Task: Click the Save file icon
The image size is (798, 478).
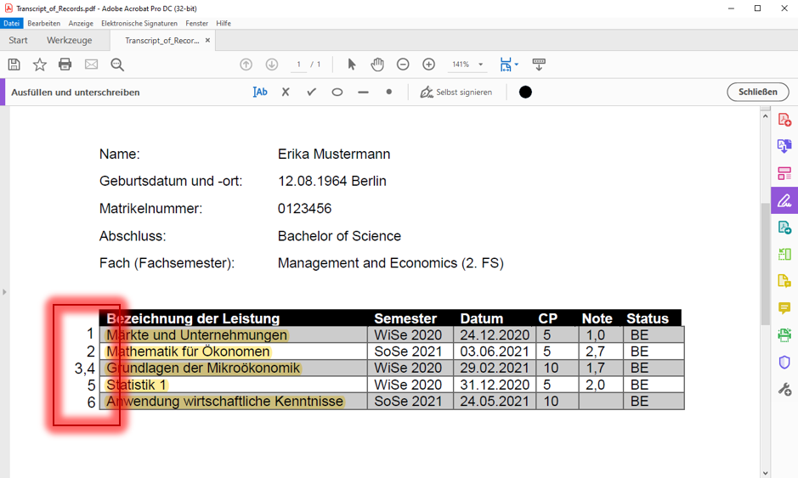Action: [x=14, y=65]
